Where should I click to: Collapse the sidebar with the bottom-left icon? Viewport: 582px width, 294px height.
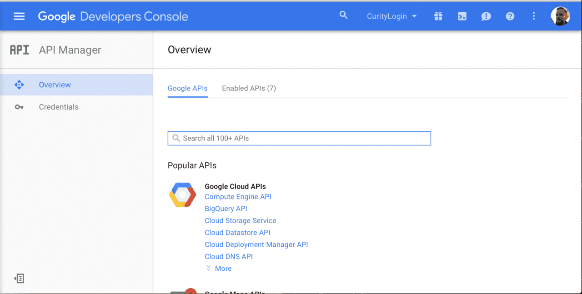(19, 278)
